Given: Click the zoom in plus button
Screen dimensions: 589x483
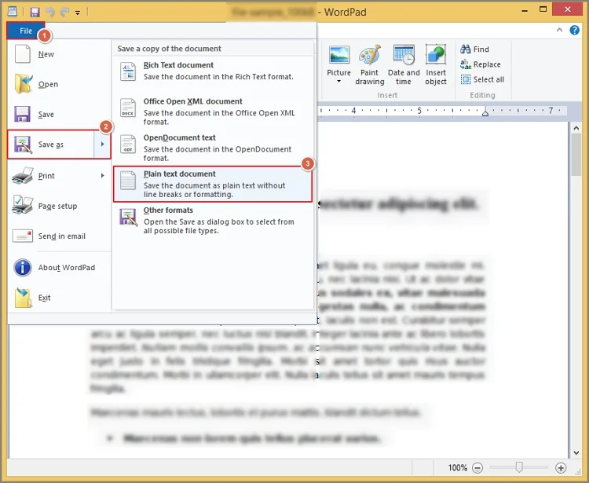Looking at the screenshot, I should click(x=561, y=468).
